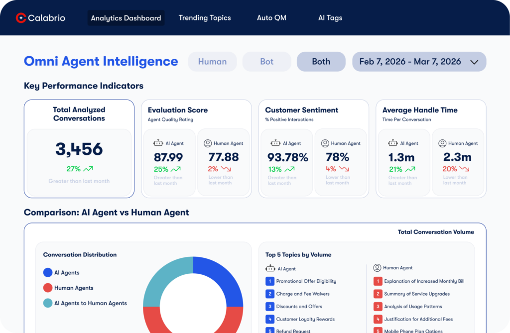
Task: Open Explanation of Increased Monthly Bill topic
Action: click(424, 281)
